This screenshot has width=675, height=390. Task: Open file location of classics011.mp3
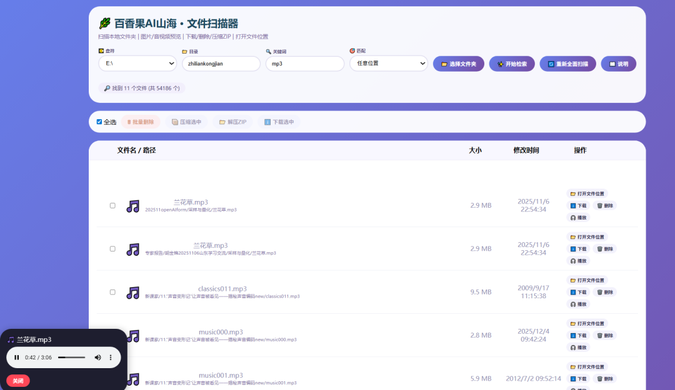coord(587,280)
